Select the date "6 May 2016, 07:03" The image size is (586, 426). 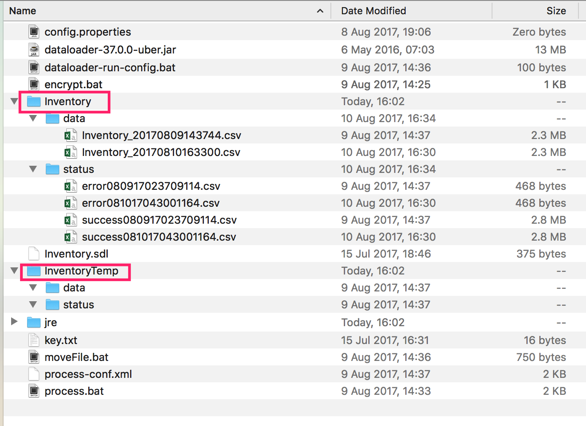pos(388,50)
